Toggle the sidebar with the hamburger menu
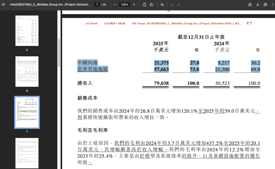The image size is (275, 169). coord(3,4)
